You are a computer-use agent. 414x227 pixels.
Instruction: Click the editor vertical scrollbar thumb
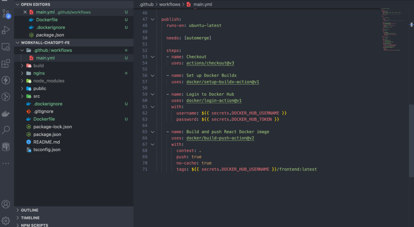tap(411, 140)
